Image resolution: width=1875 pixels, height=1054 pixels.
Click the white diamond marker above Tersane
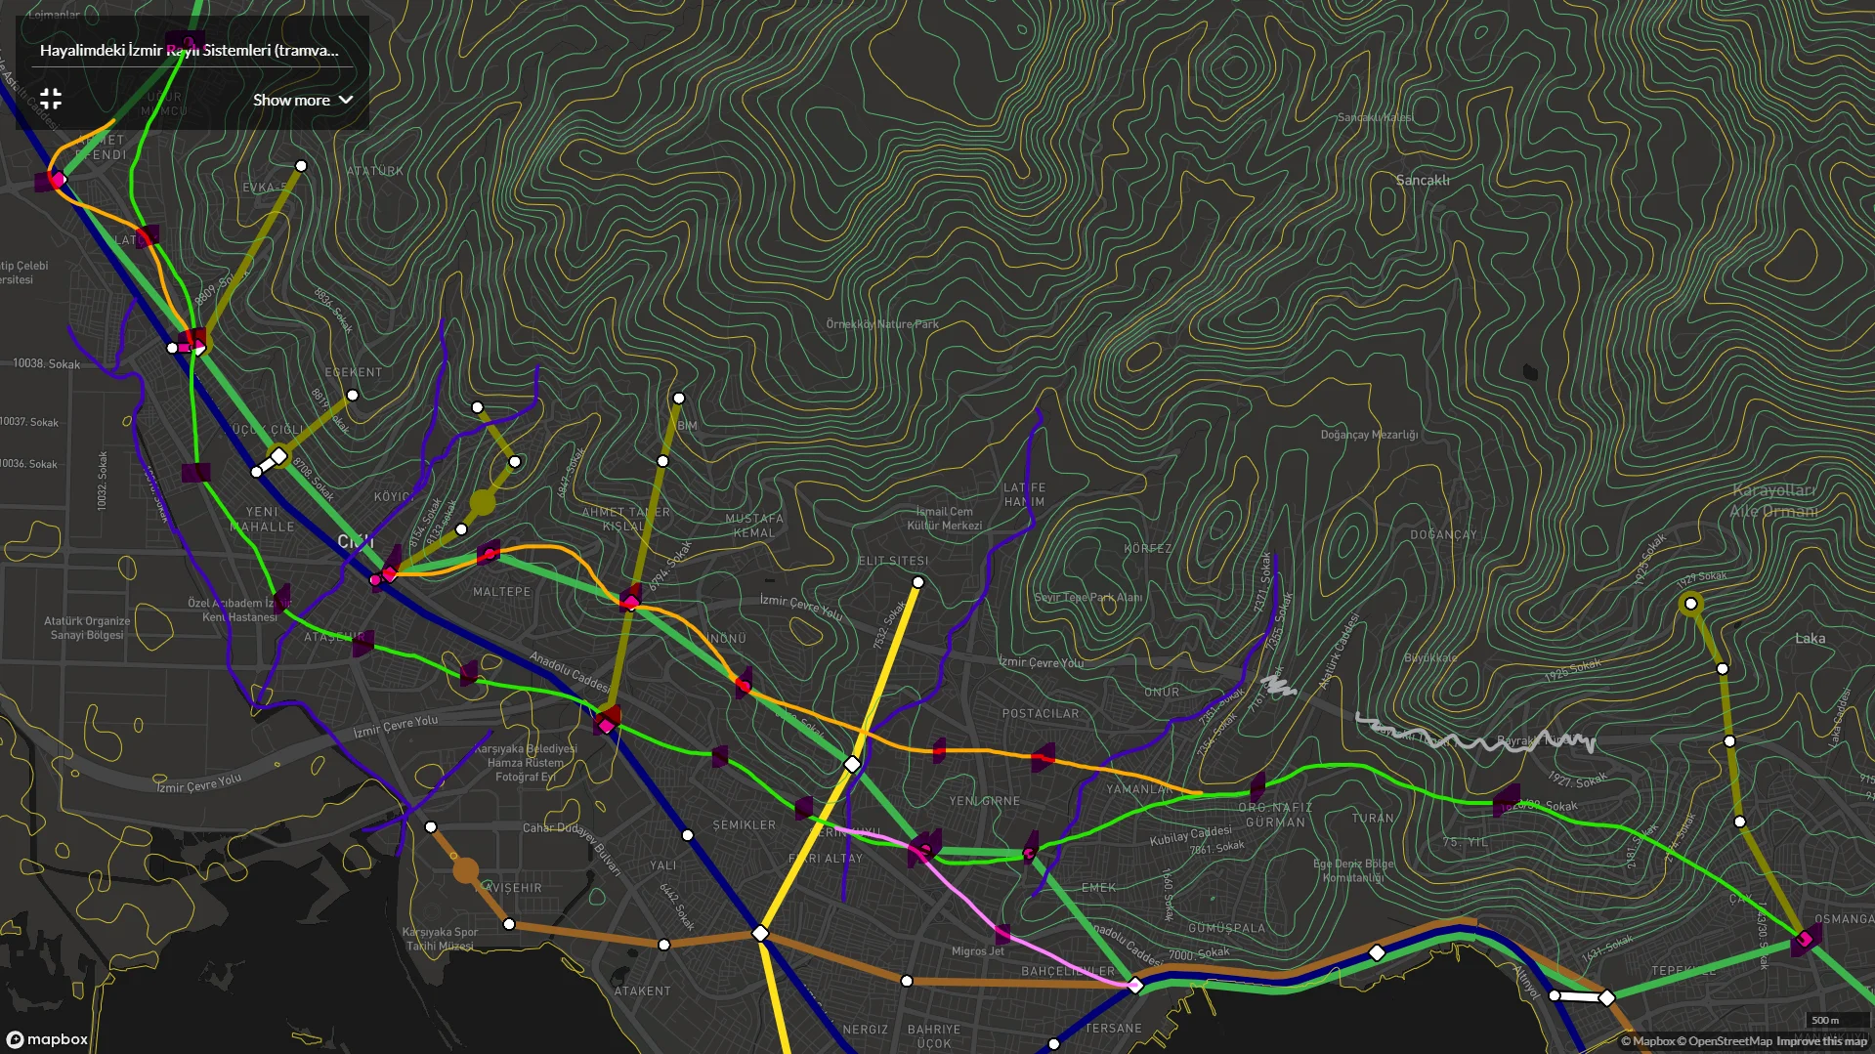tap(1135, 986)
